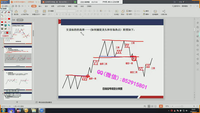Open the red color dropdown in 电子教鞭
The height and width of the screenshot is (113, 200).
pyautogui.click(x=9, y=32)
